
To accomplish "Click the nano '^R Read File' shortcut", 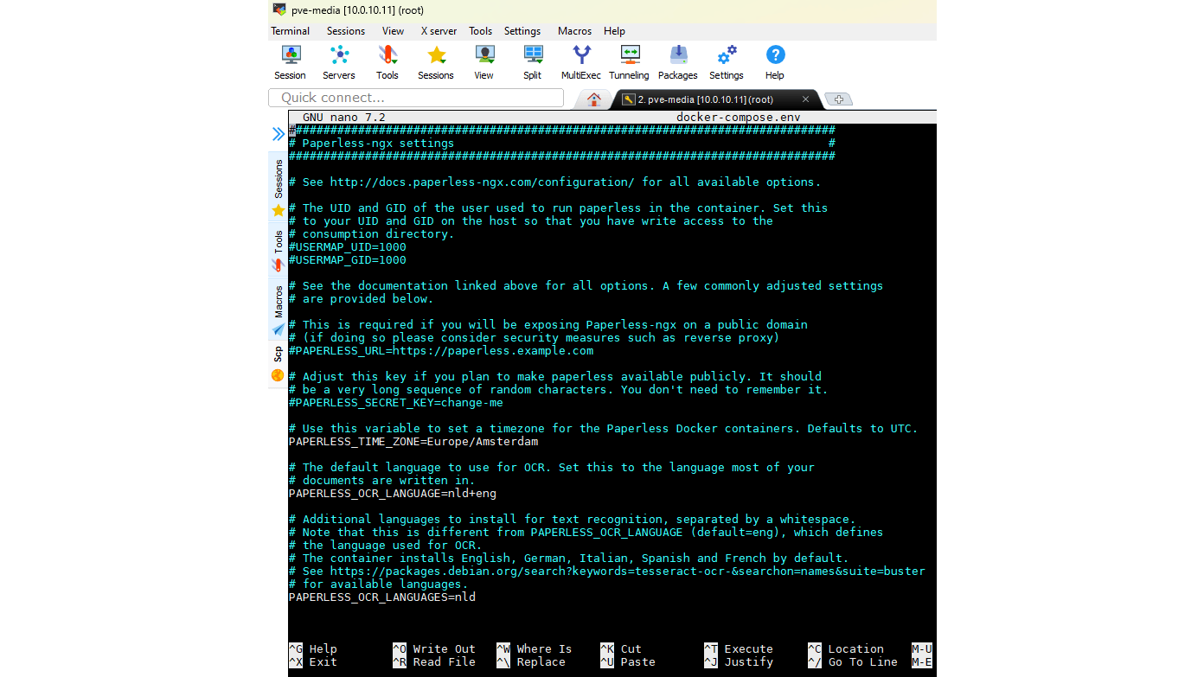I will point(434,662).
